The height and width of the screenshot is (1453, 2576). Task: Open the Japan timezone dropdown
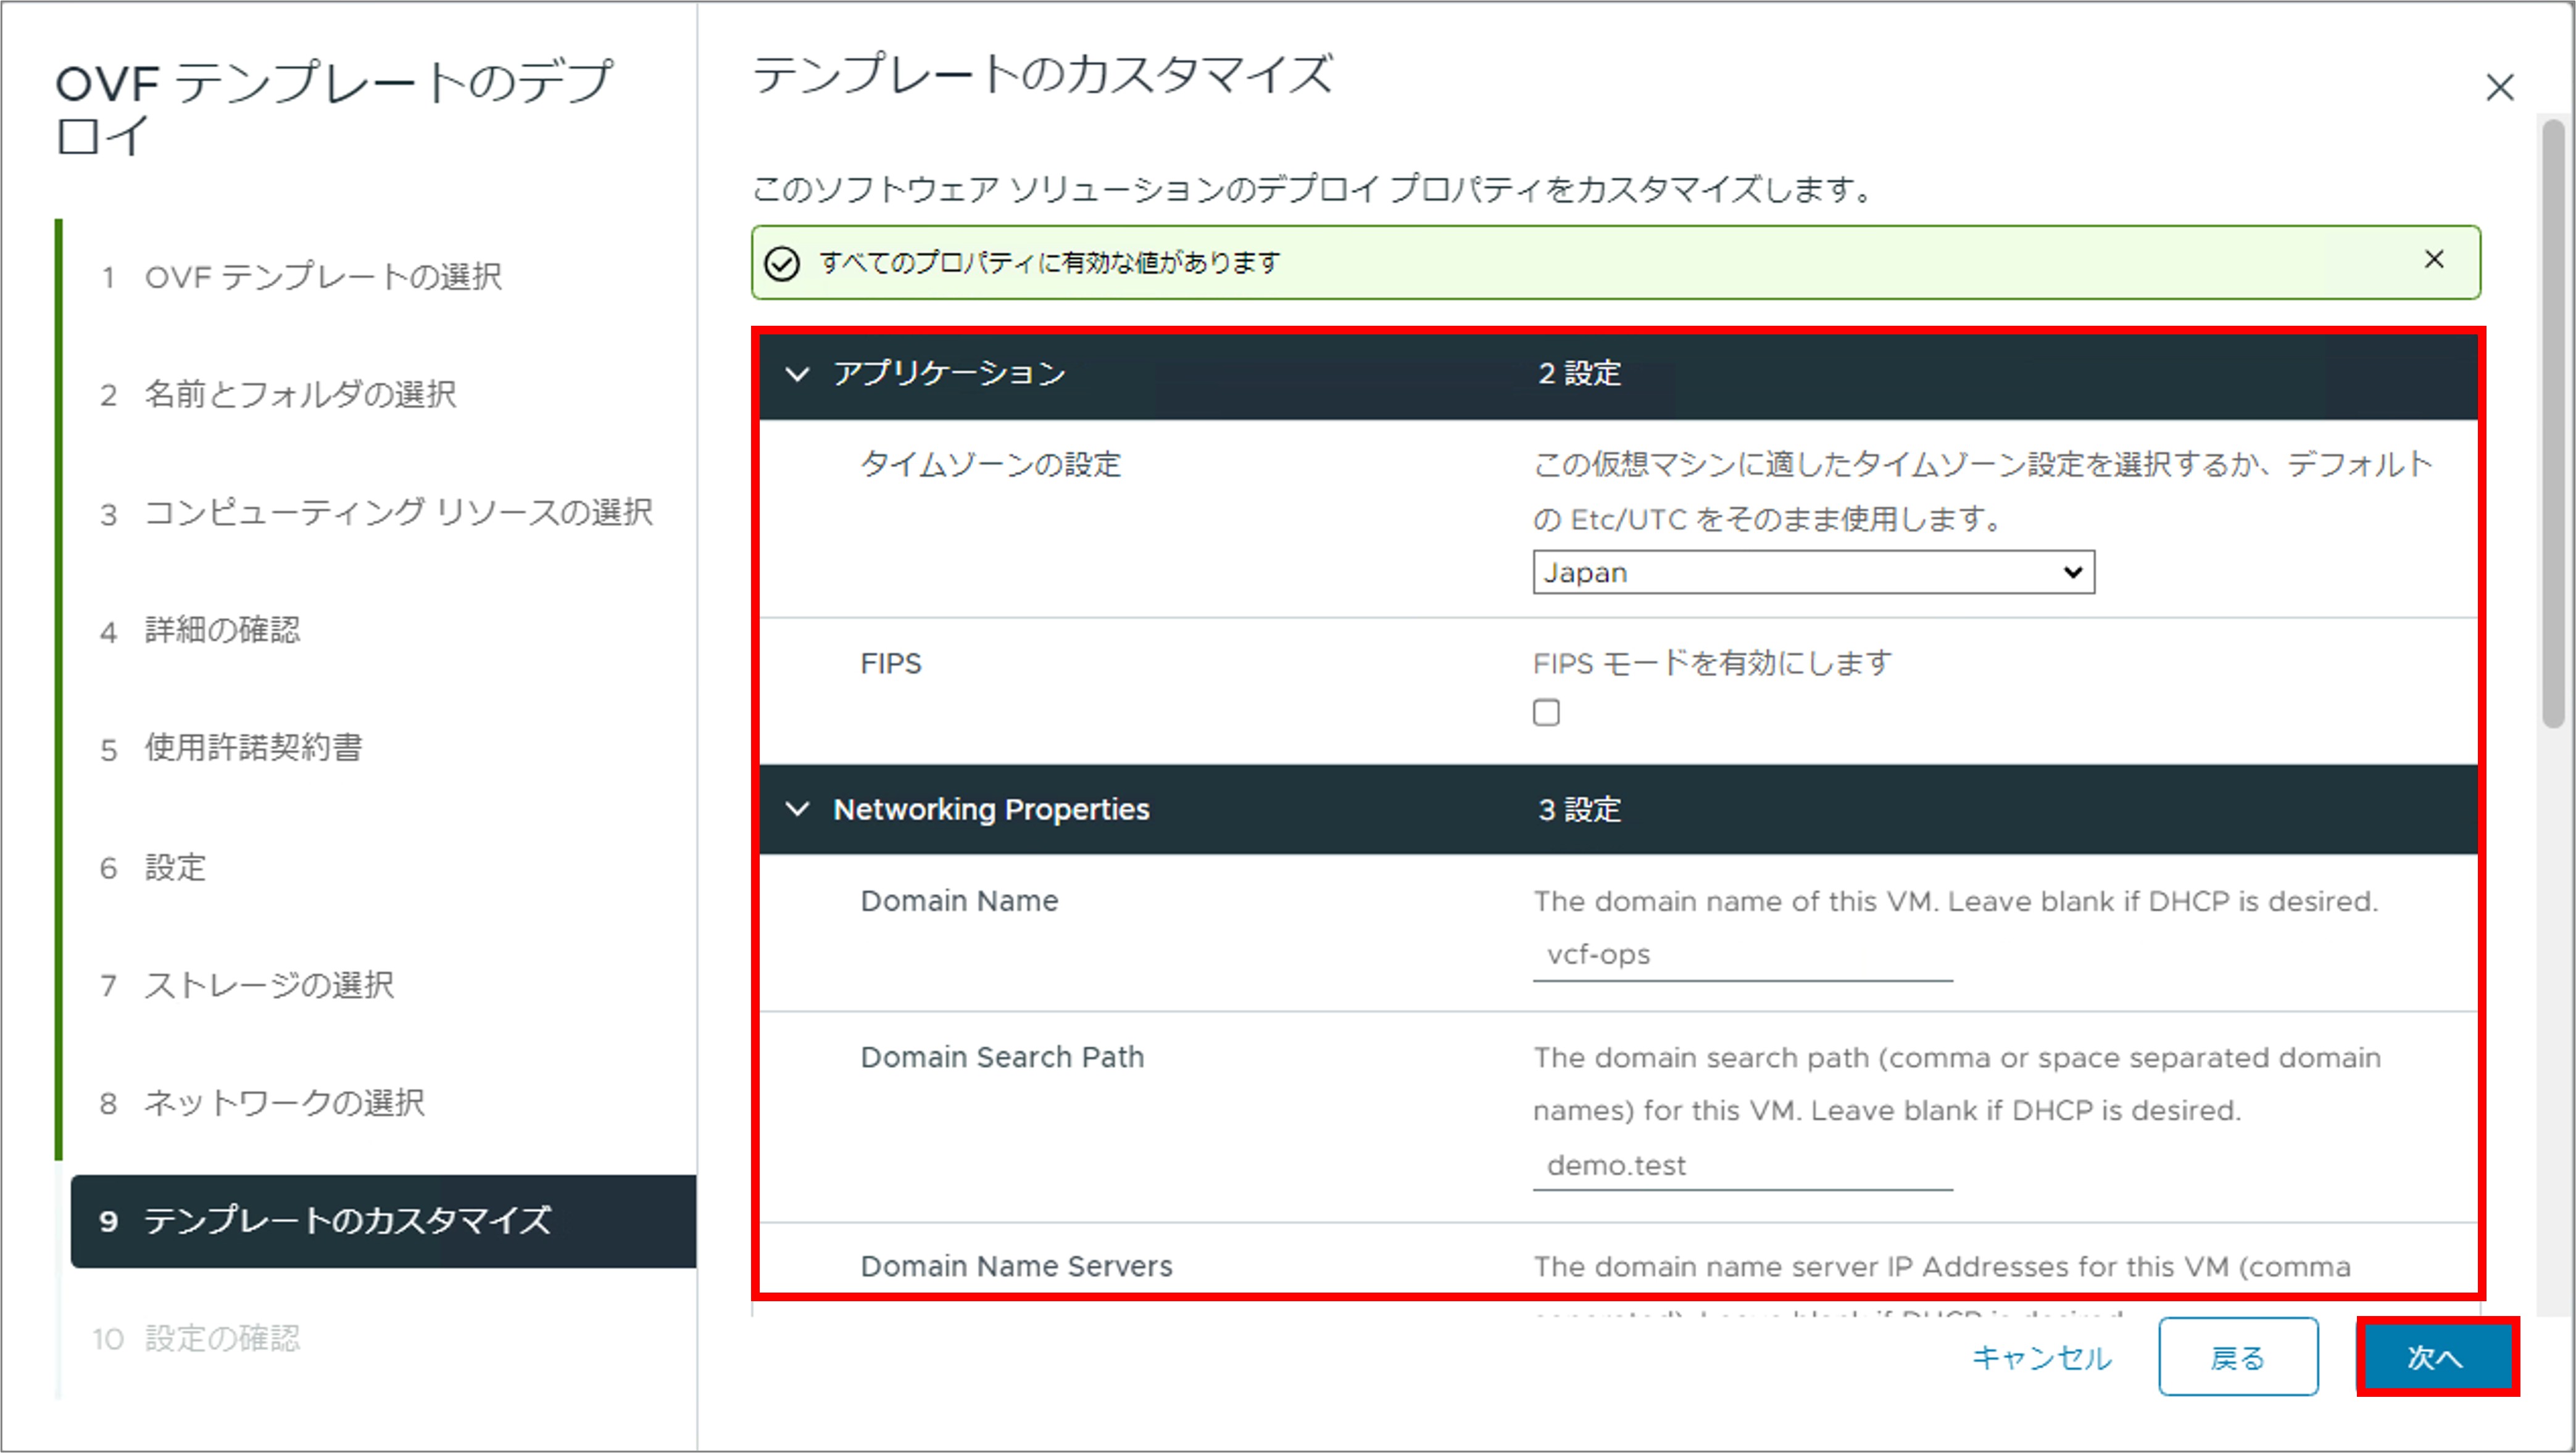pos(1812,572)
